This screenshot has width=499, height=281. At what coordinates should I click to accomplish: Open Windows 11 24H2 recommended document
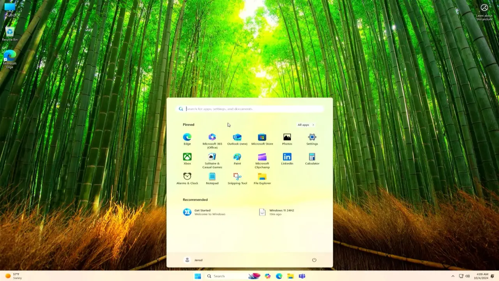coord(277,212)
